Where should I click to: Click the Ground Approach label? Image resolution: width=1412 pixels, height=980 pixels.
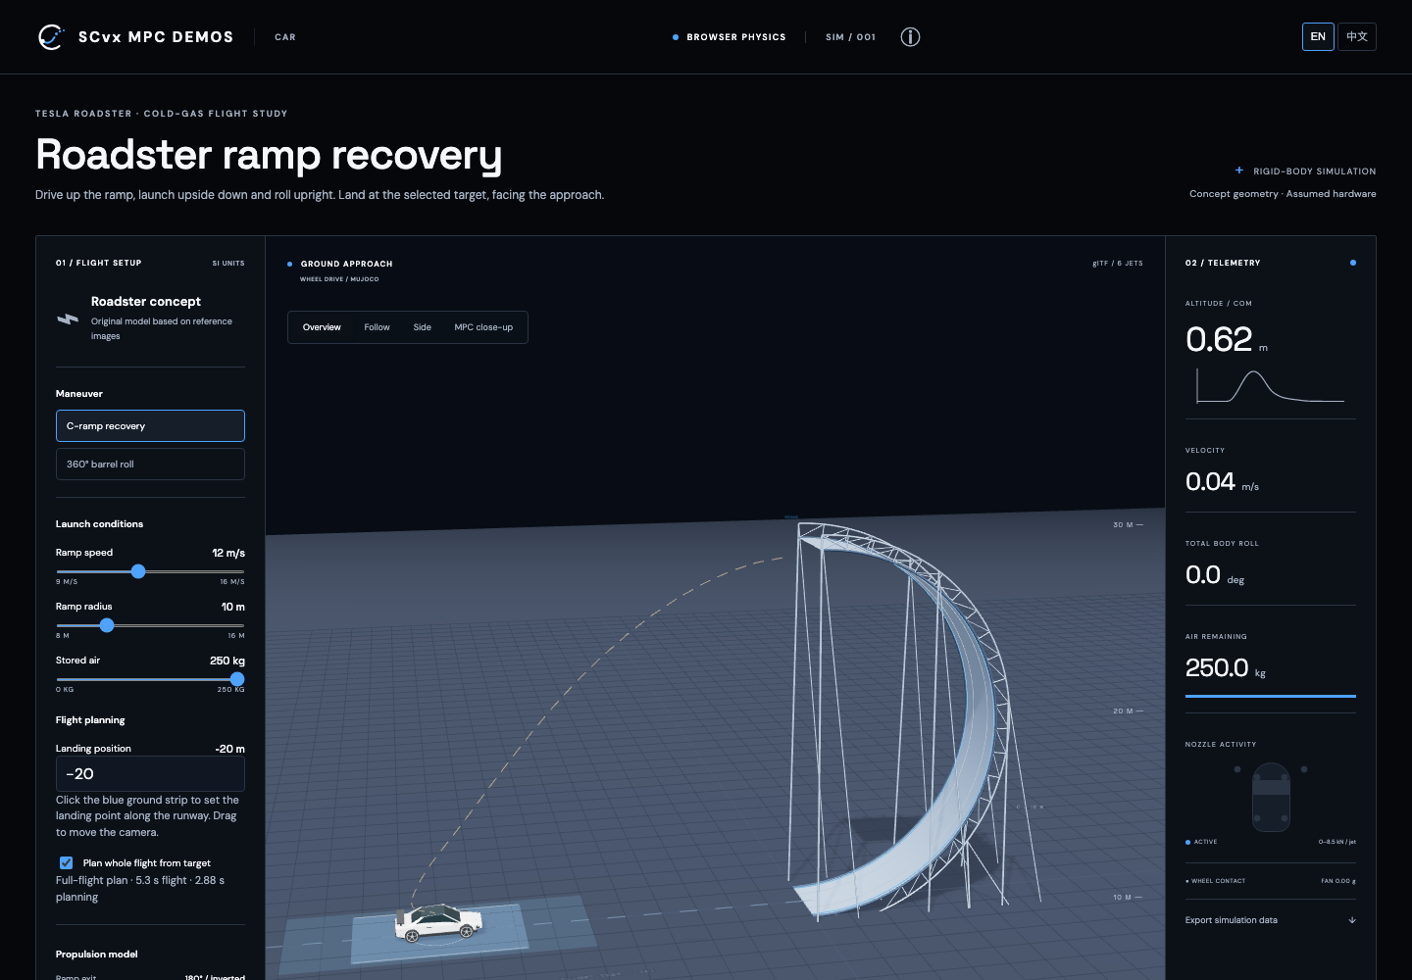pyautogui.click(x=347, y=264)
